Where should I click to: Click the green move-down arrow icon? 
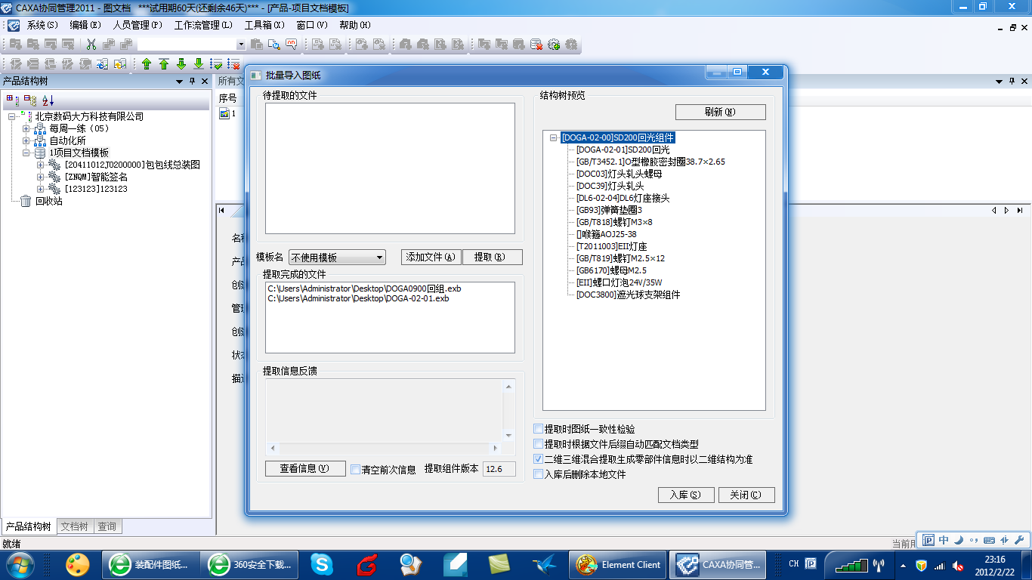click(x=181, y=64)
